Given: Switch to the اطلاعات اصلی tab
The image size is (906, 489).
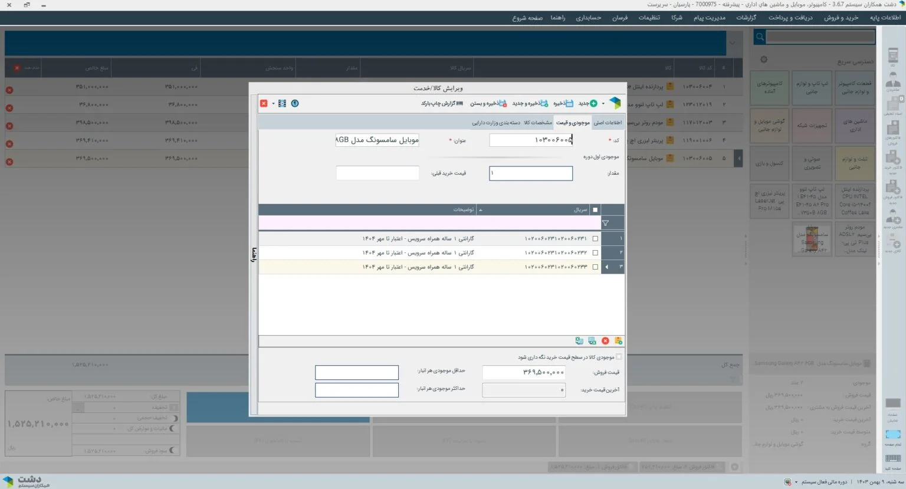Looking at the screenshot, I should (608, 123).
